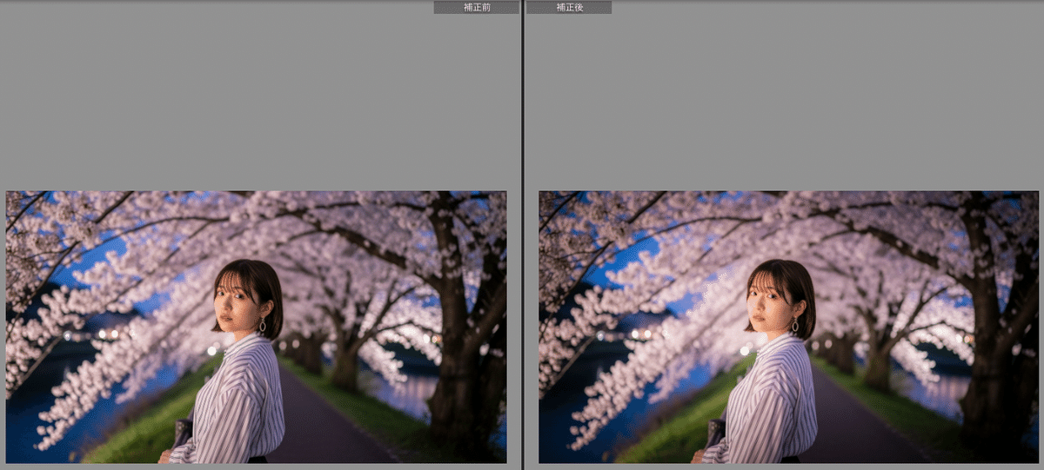Viewport: 1044px width, 470px height.
Task: Click the vertical divider between the two panes
Action: tap(522, 235)
